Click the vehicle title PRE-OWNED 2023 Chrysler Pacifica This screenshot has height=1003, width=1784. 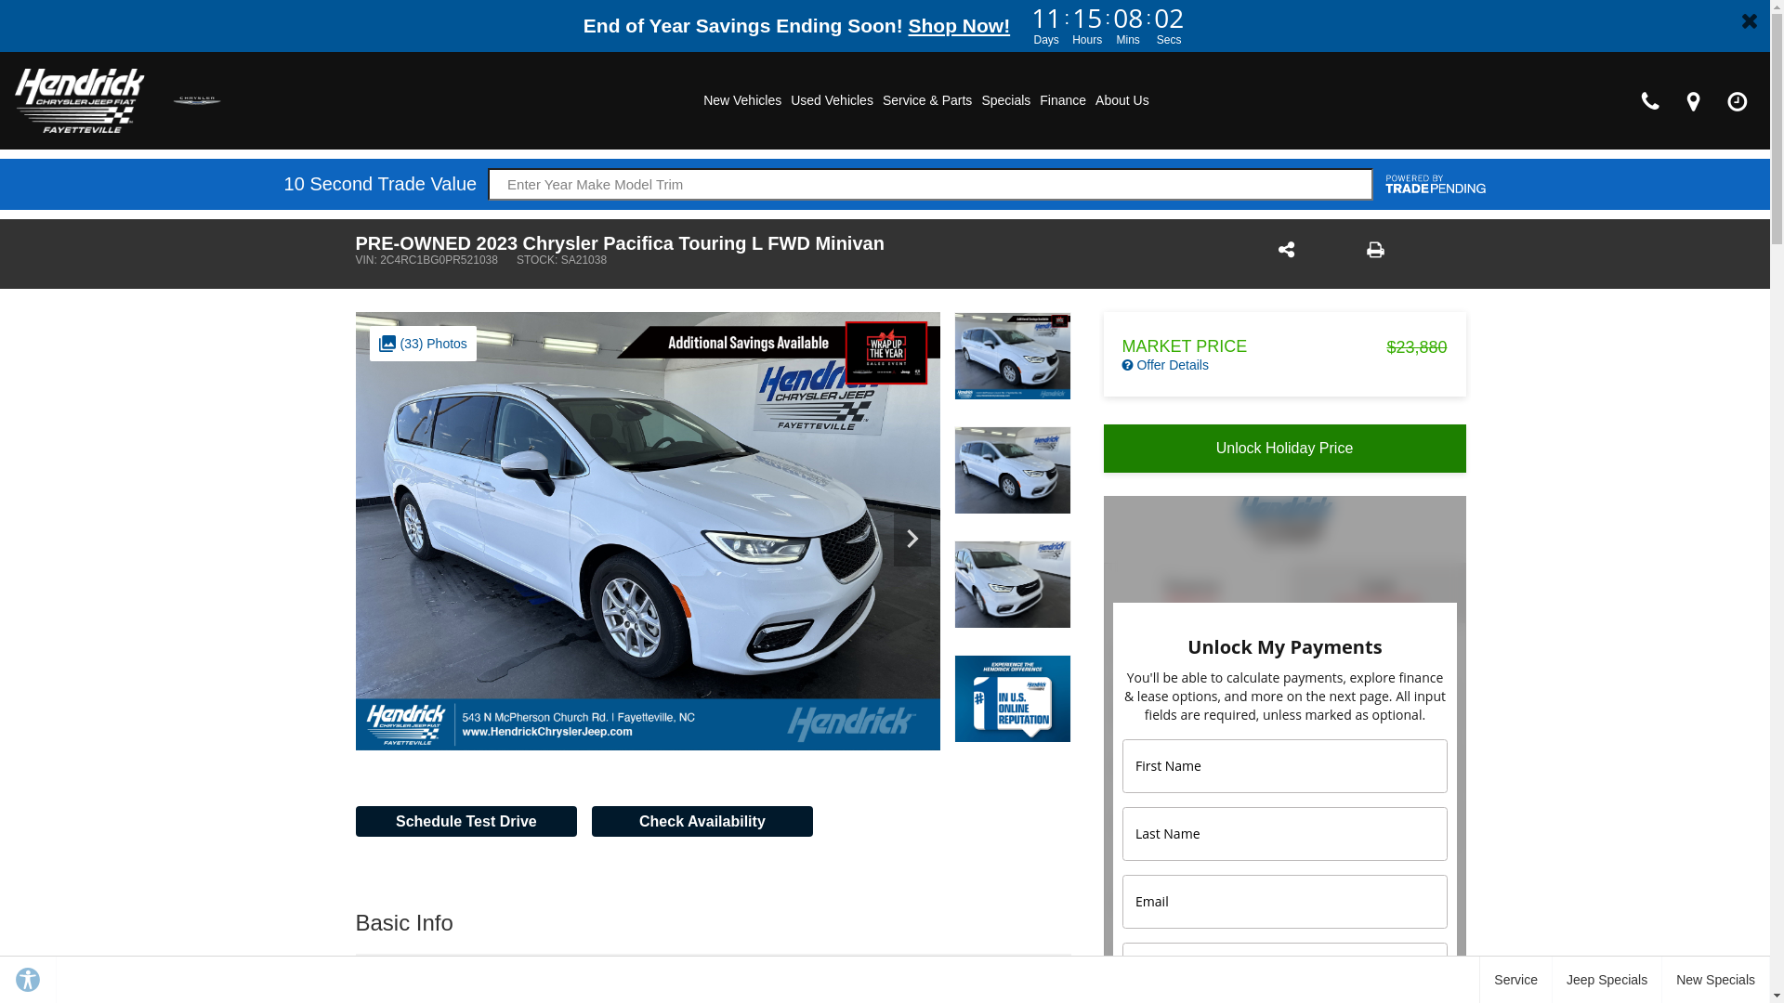(x=620, y=243)
